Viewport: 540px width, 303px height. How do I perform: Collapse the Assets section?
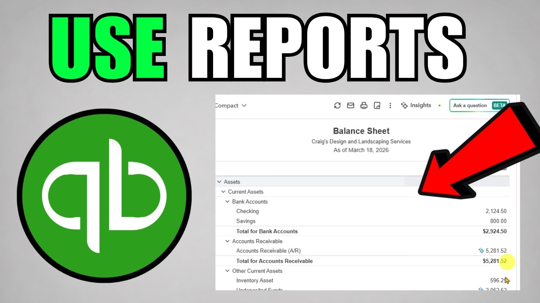(219, 182)
